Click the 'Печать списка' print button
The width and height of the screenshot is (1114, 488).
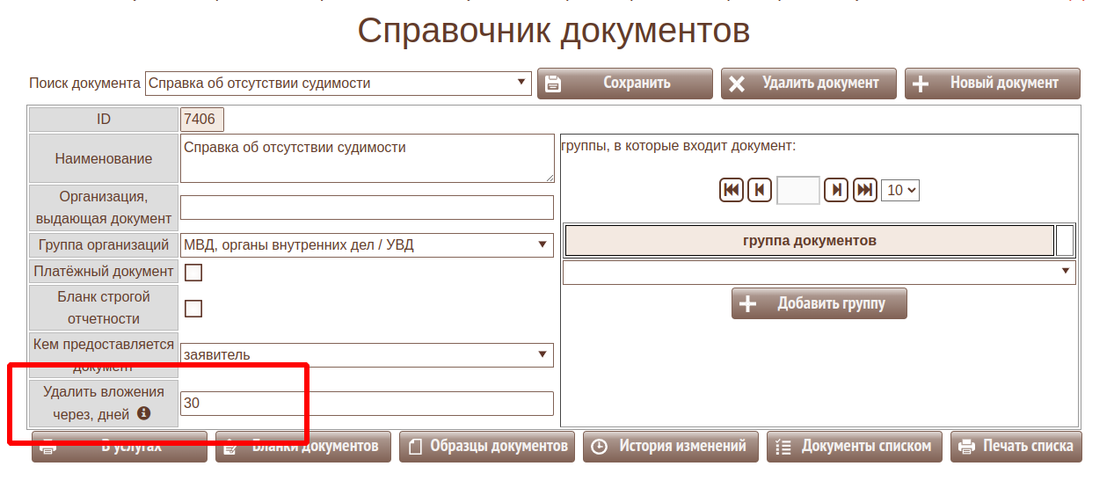pyautogui.click(x=1016, y=447)
